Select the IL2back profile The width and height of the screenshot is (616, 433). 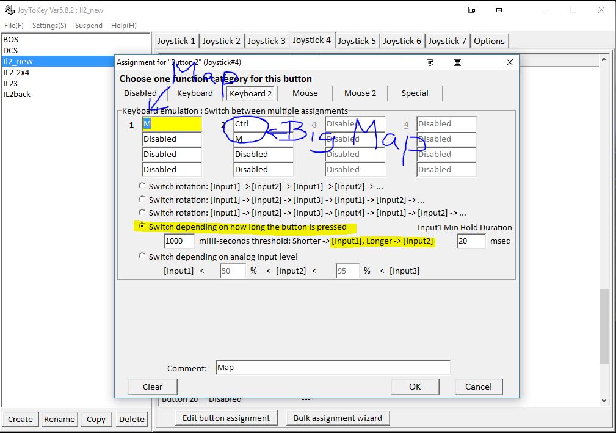coord(58,94)
